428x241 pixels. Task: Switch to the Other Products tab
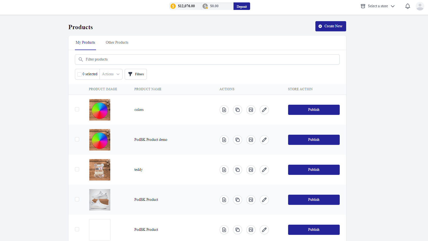coord(117,42)
